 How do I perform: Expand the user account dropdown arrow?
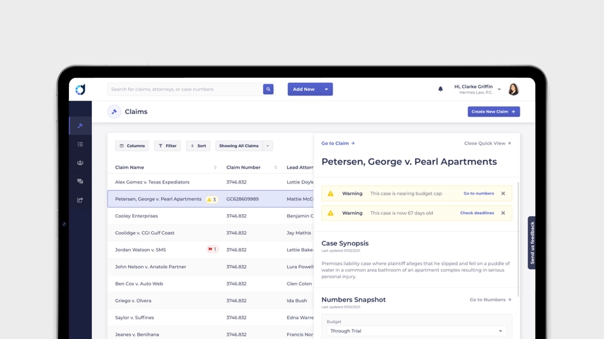(x=499, y=89)
